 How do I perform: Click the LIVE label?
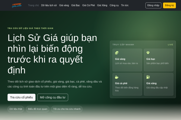170,45
